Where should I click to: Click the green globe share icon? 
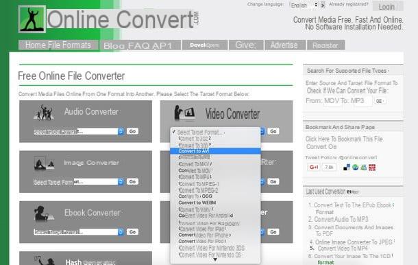(356, 168)
